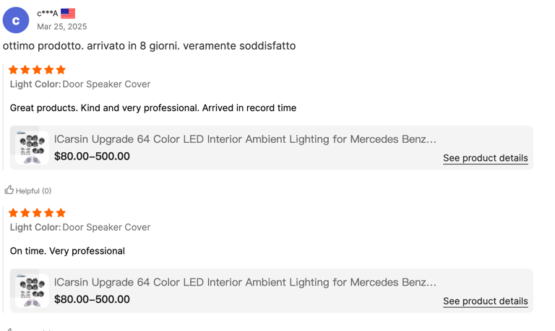Click the second review's five-star rating
Viewport: 555px width, 331px height.
click(37, 213)
